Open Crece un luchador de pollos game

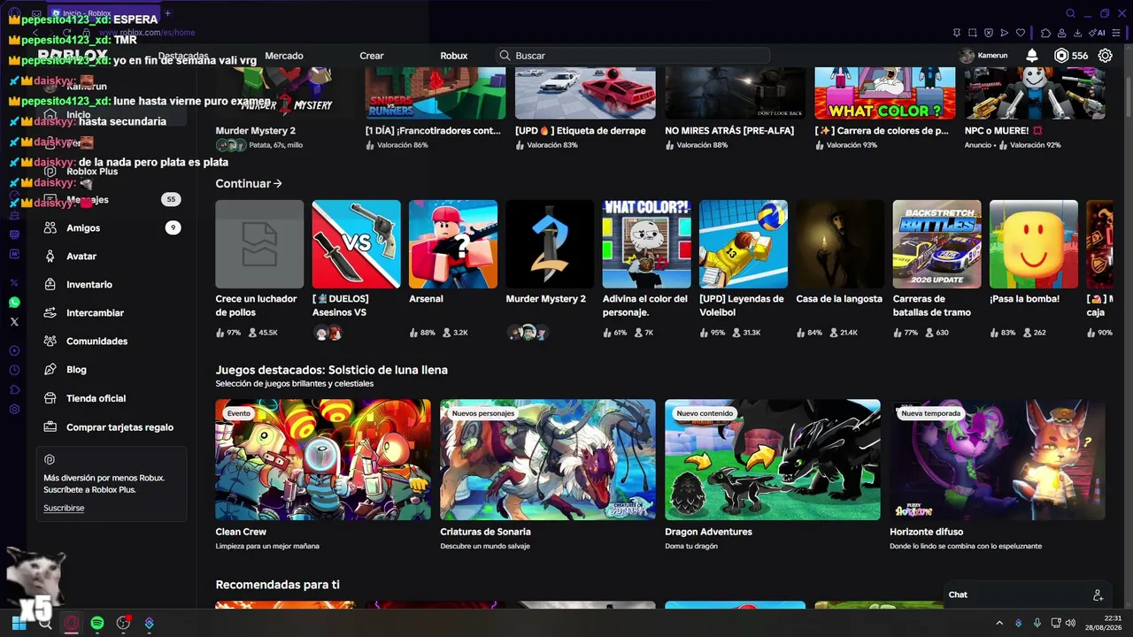[x=259, y=244]
